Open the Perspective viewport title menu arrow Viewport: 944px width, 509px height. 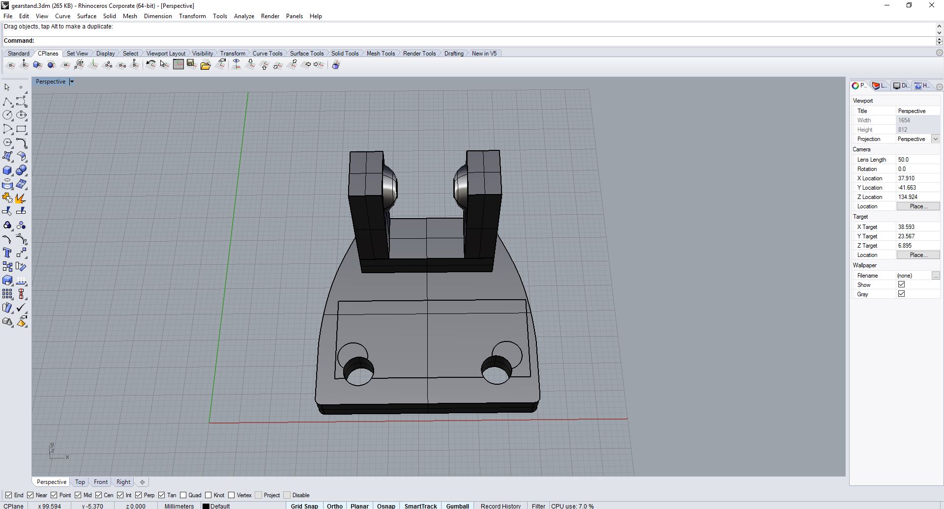[72, 82]
